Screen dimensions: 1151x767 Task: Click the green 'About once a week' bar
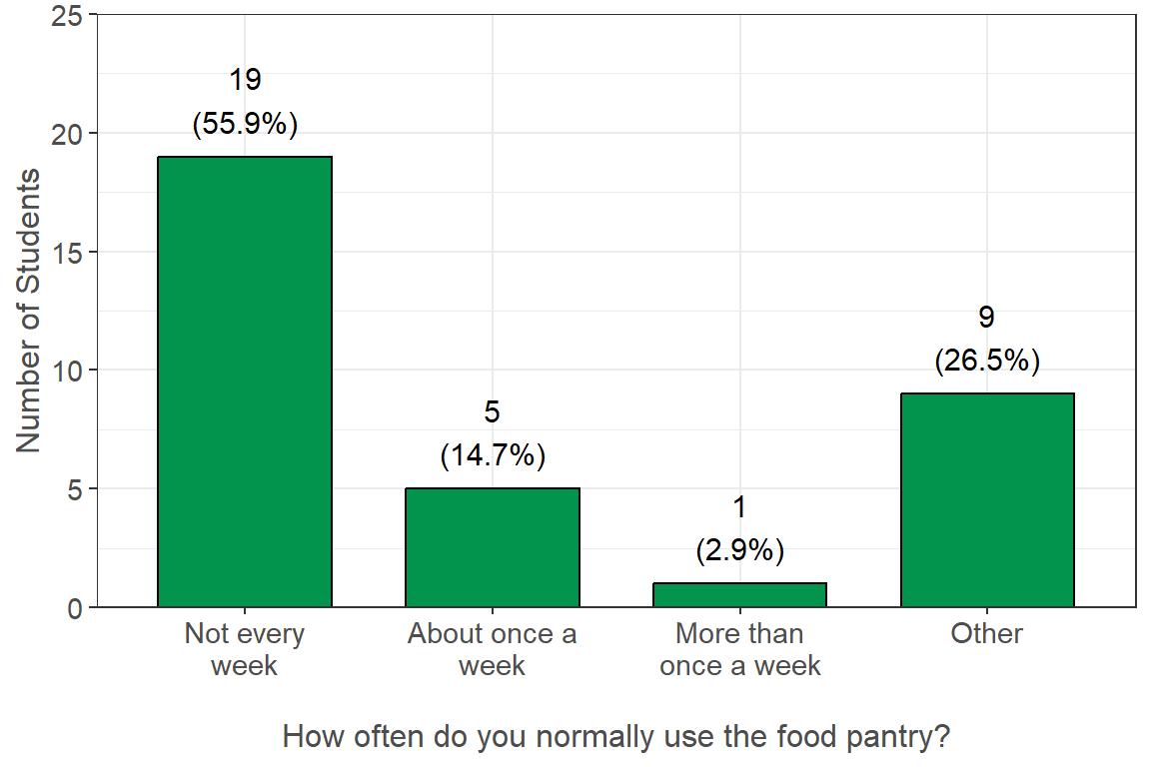click(x=492, y=547)
